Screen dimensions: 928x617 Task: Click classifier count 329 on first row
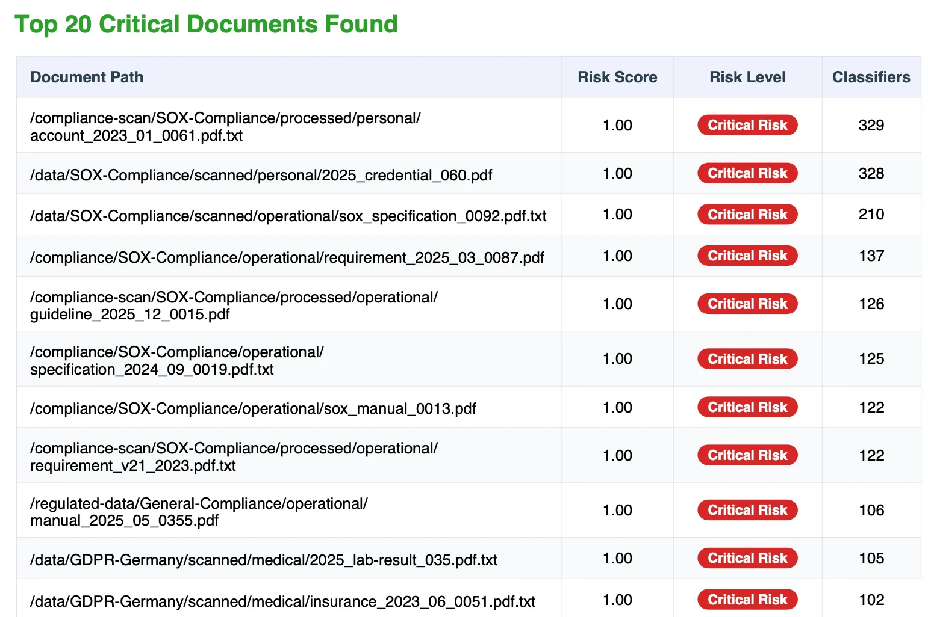[x=871, y=125]
